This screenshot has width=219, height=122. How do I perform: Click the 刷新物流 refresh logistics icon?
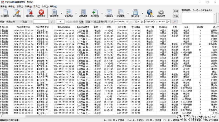coord(54,12)
